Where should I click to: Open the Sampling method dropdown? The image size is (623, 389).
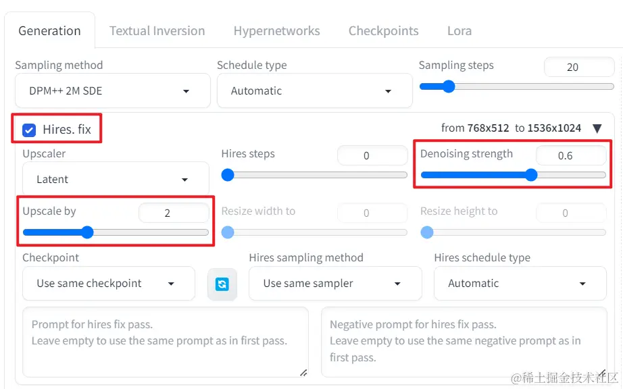[x=113, y=91]
